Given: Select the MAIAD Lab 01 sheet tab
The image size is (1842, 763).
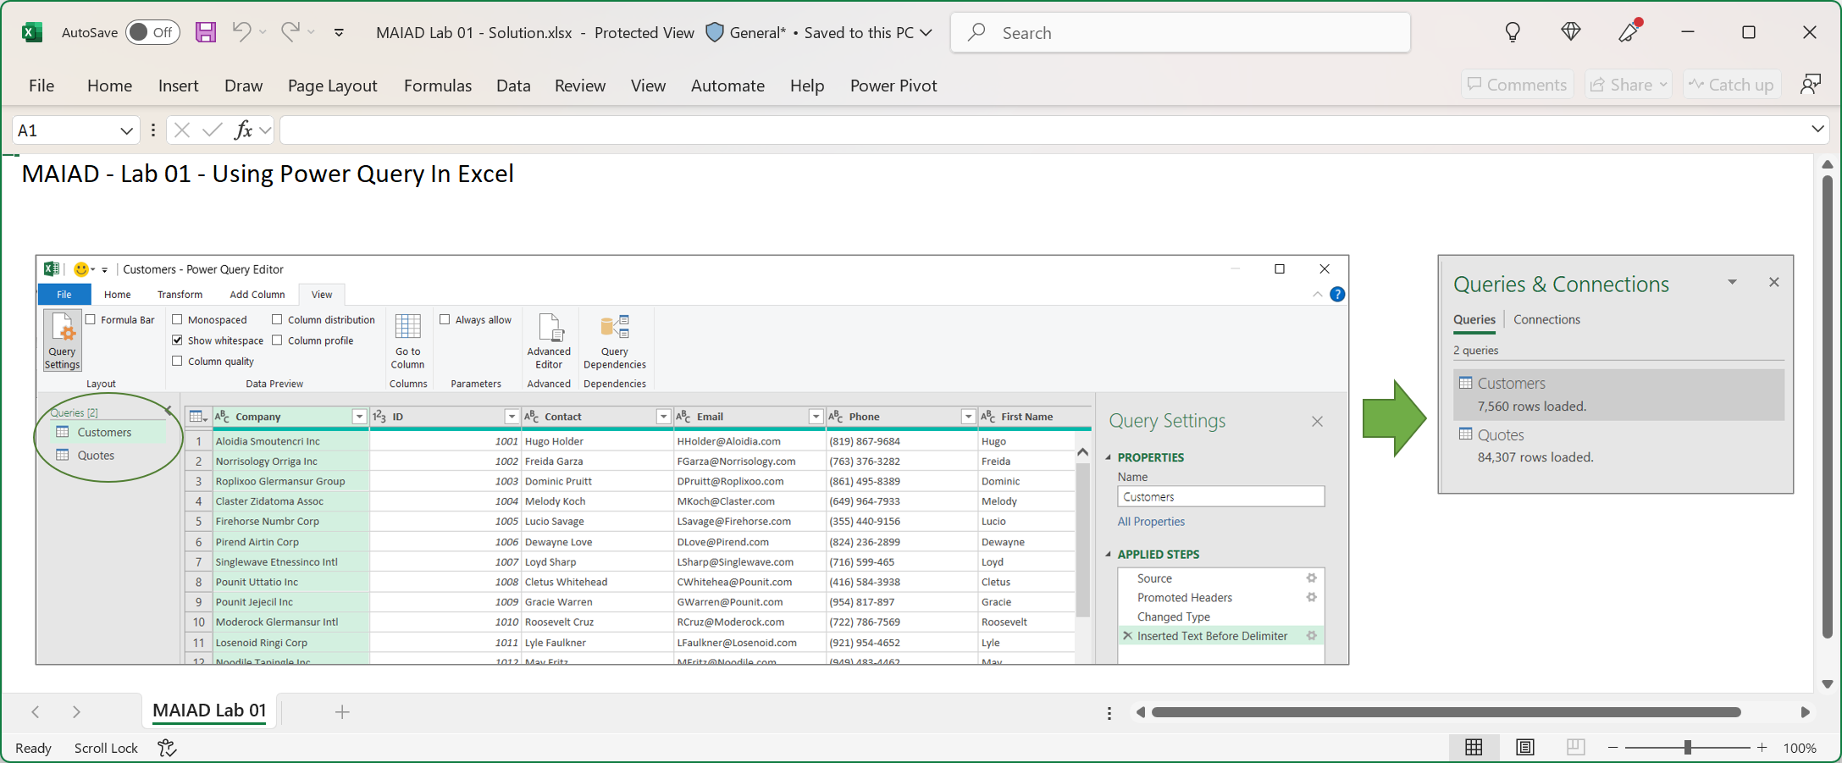Looking at the screenshot, I should click(210, 711).
